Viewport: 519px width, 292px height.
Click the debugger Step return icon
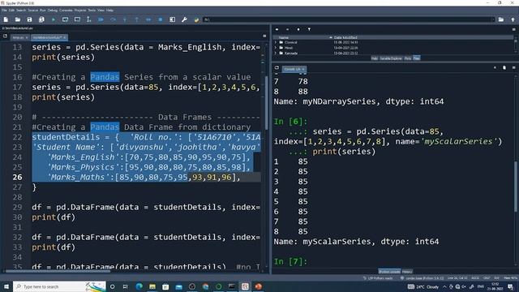(137, 19)
